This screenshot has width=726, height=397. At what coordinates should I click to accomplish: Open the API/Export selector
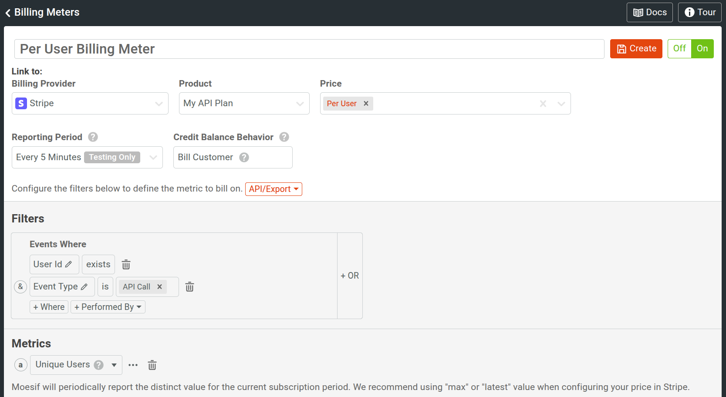274,189
